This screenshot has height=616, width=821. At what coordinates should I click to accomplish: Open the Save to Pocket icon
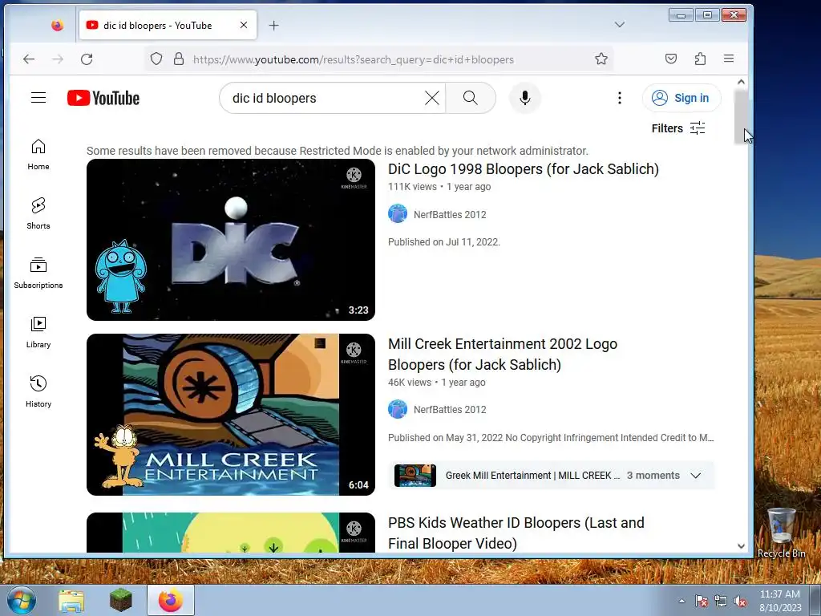coord(671,59)
